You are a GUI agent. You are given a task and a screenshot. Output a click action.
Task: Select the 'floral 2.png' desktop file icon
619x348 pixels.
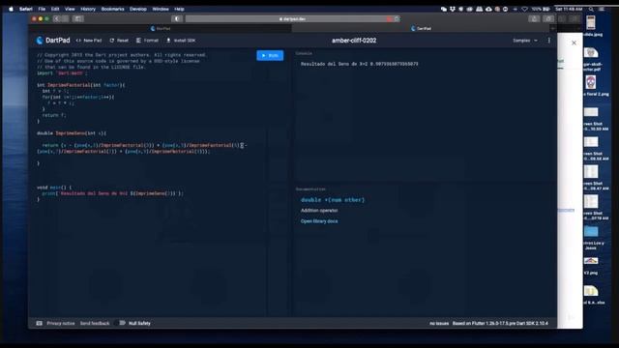click(591, 82)
